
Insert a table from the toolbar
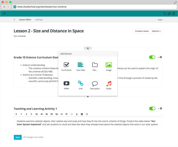click(57, 114)
